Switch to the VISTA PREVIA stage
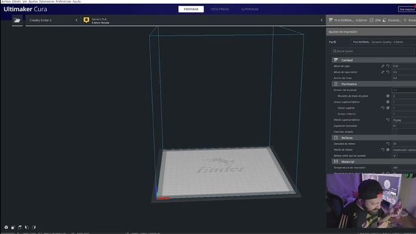416x234 pixels. 220,9
